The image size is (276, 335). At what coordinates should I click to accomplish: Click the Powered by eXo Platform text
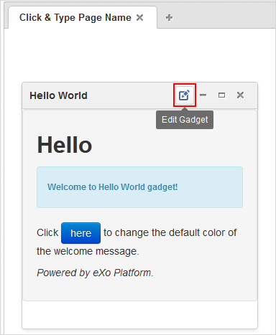tap(95, 273)
